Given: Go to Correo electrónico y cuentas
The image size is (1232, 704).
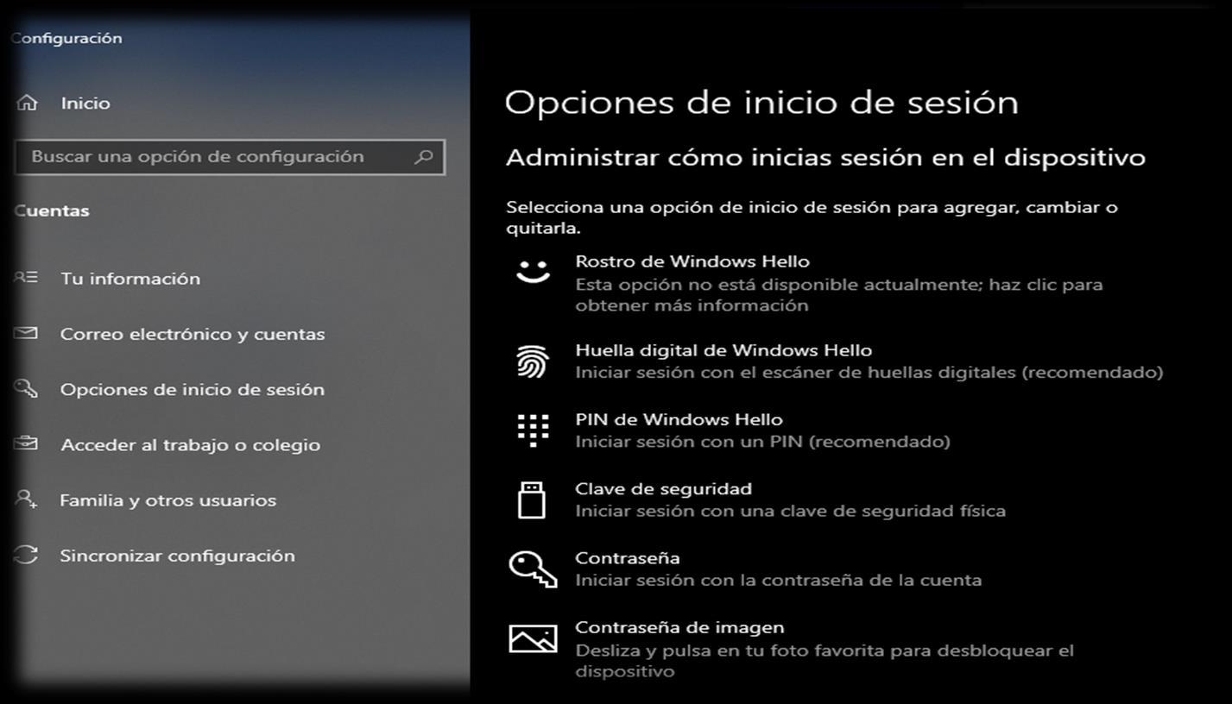Looking at the screenshot, I should pos(193,334).
